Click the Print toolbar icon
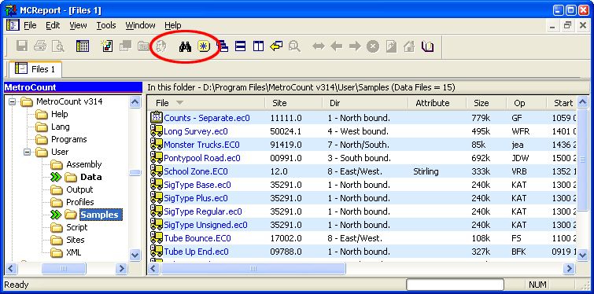The width and height of the screenshot is (594, 294). coord(40,46)
